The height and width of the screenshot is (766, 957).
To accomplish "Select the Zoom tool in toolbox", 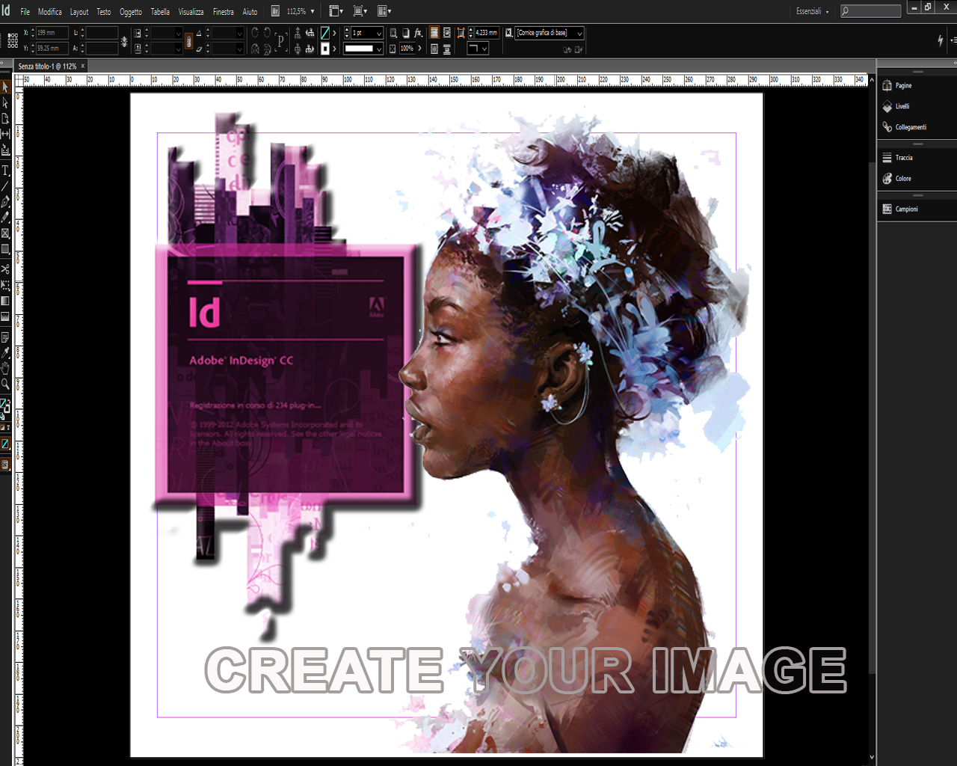I will point(5,384).
